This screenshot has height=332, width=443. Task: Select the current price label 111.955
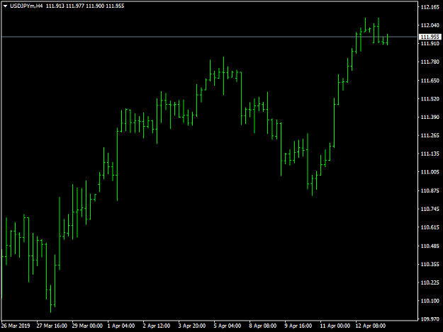(430, 37)
